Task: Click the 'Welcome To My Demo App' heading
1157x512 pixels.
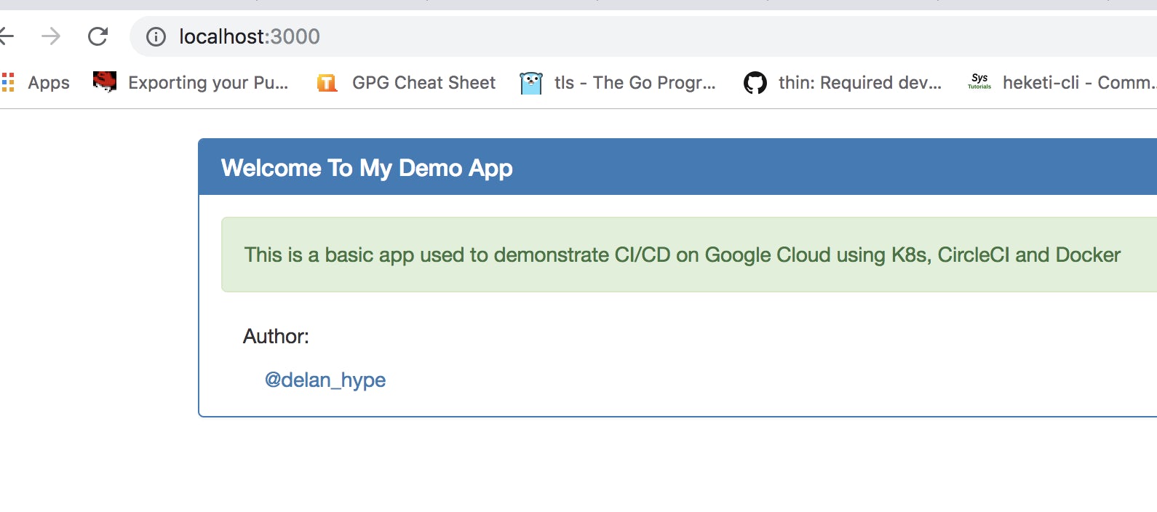Action: point(367,168)
